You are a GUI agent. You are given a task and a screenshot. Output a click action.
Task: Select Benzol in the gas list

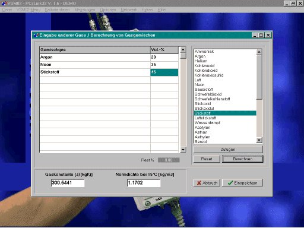(225, 141)
